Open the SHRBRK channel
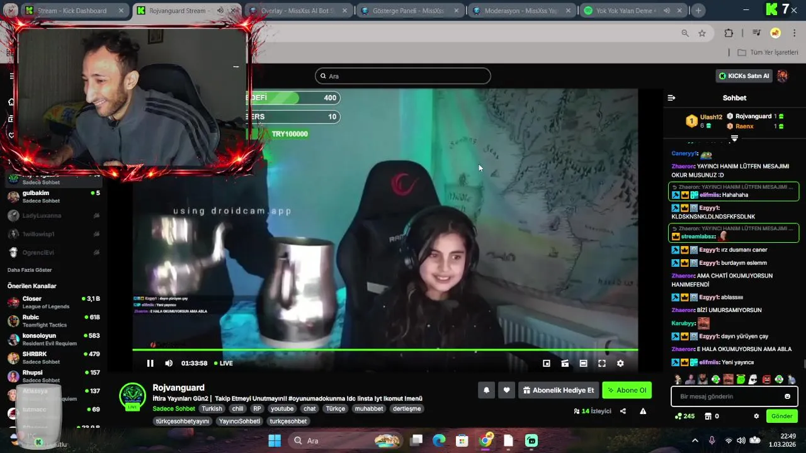Screen dimensions: 806x453 coord(54,358)
